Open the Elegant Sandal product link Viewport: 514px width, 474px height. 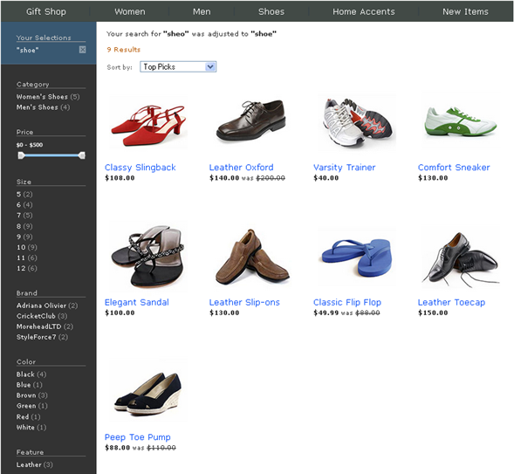pos(137,302)
